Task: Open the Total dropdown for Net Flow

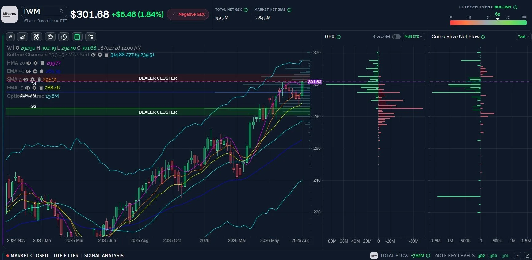Action: 523,37
